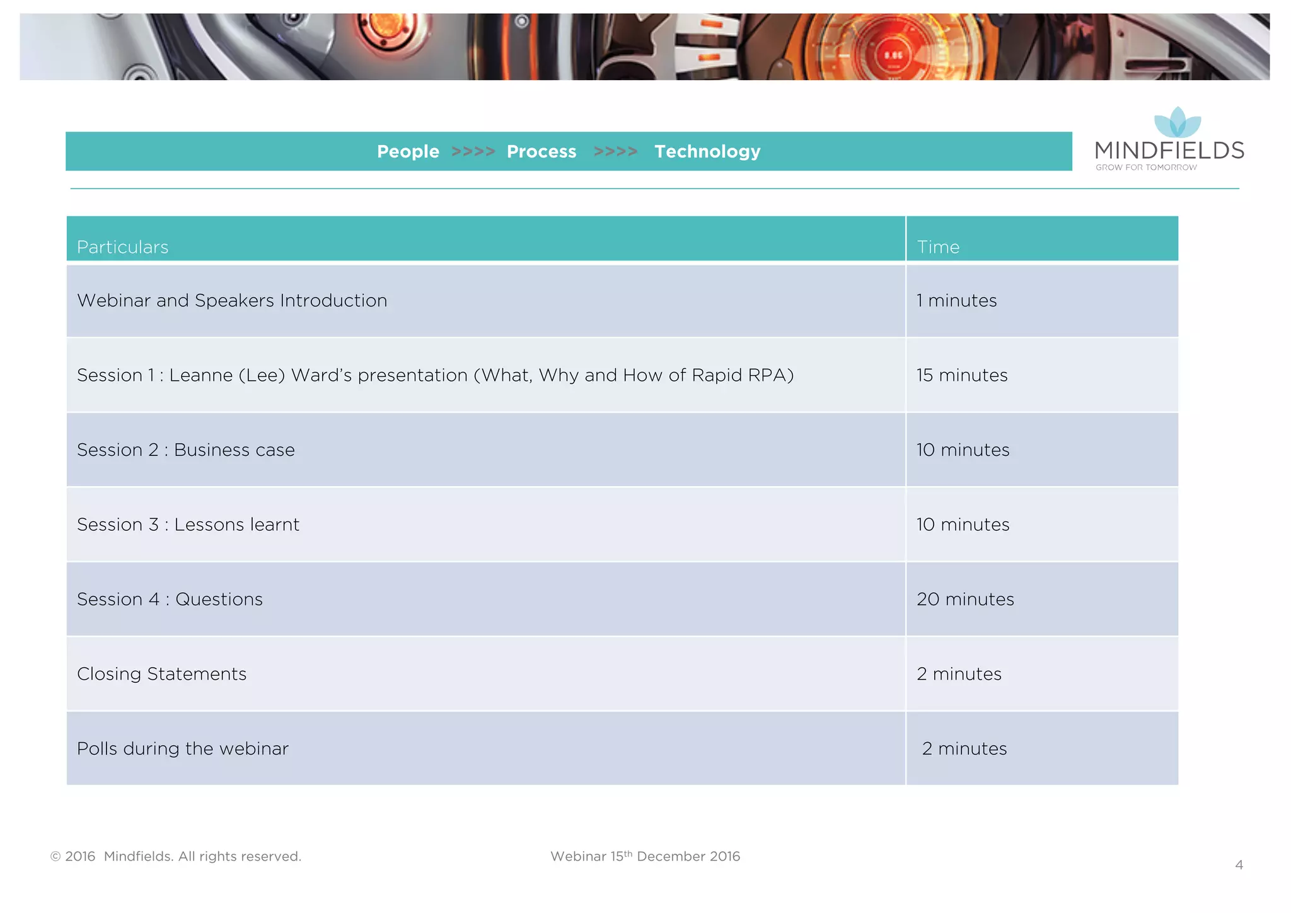Click the Particulars column header
Viewport: 1291px width, 913px height.
tap(123, 247)
